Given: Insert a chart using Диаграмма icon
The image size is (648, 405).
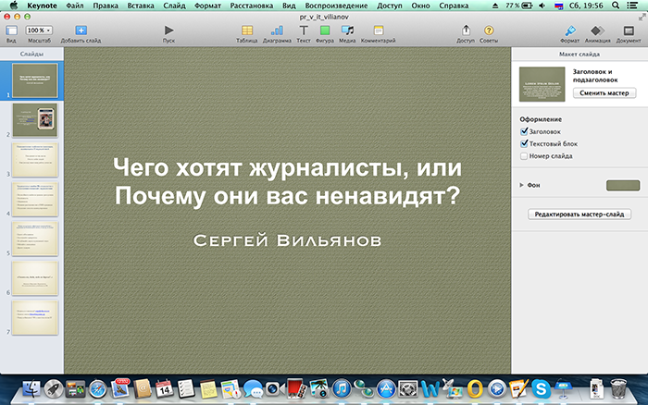Looking at the screenshot, I should coord(277,31).
